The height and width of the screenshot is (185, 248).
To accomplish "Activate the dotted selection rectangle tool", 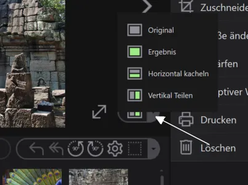I will pyautogui.click(x=135, y=149).
